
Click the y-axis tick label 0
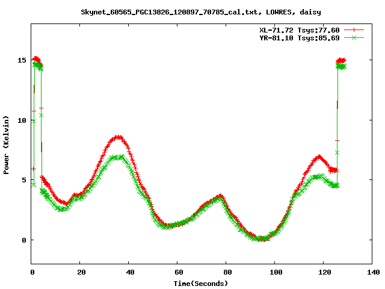24,240
